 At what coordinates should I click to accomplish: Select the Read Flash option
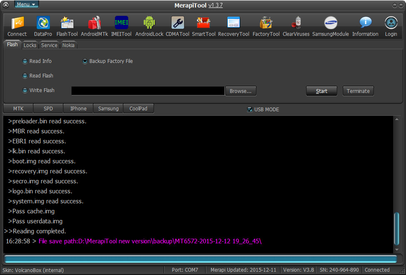pos(38,76)
